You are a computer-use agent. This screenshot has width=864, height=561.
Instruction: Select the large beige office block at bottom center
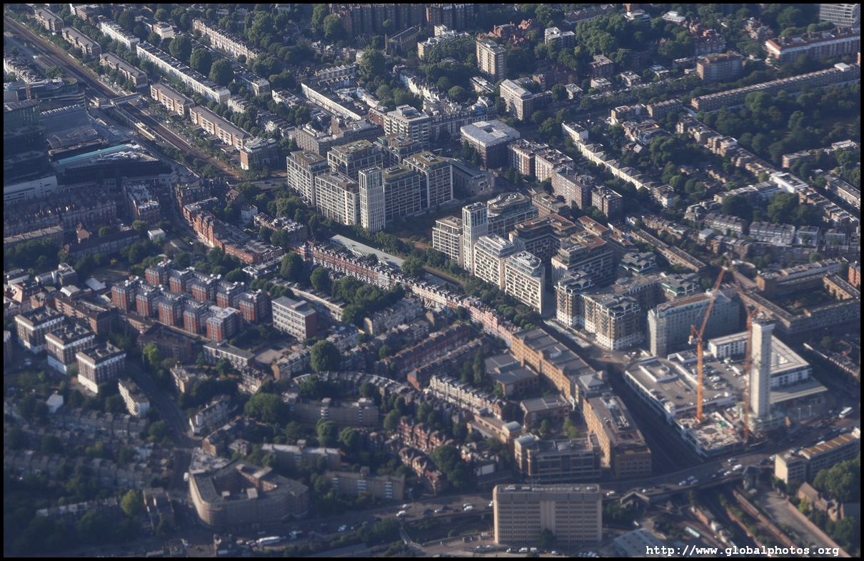[547, 512]
